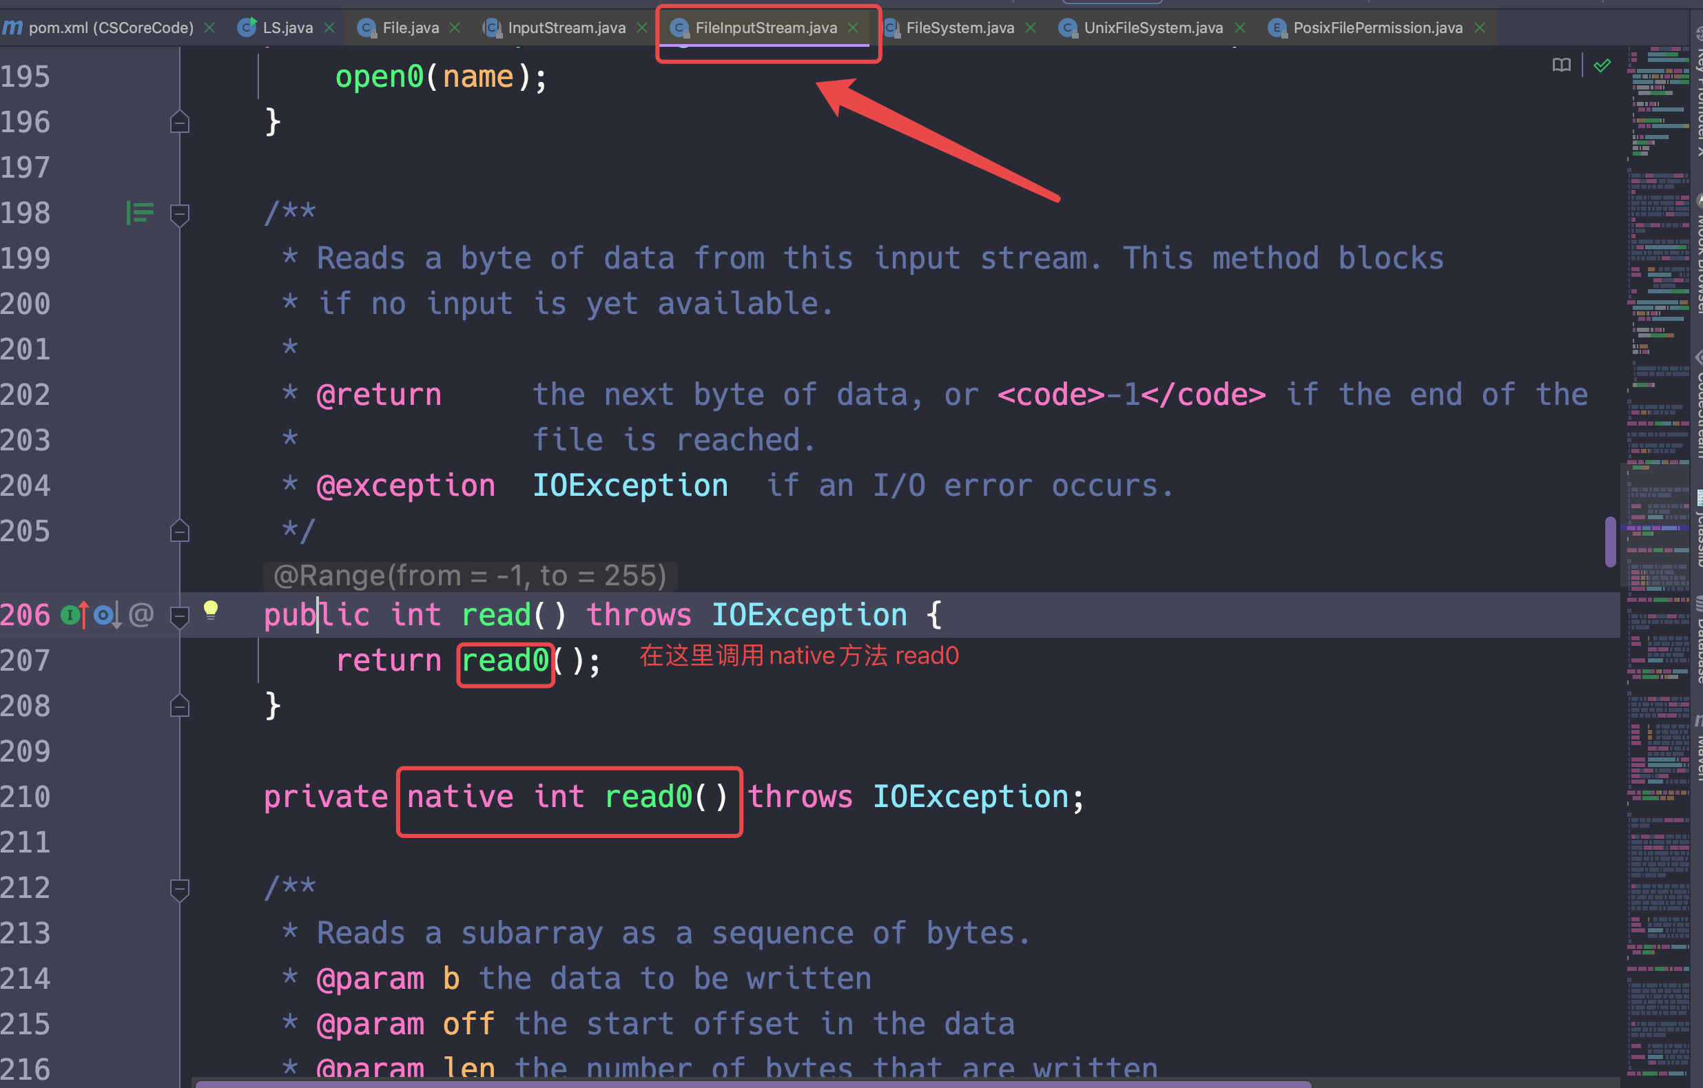Collapse the Javadoc comment at line 212
1703x1088 pixels.
[x=180, y=888]
